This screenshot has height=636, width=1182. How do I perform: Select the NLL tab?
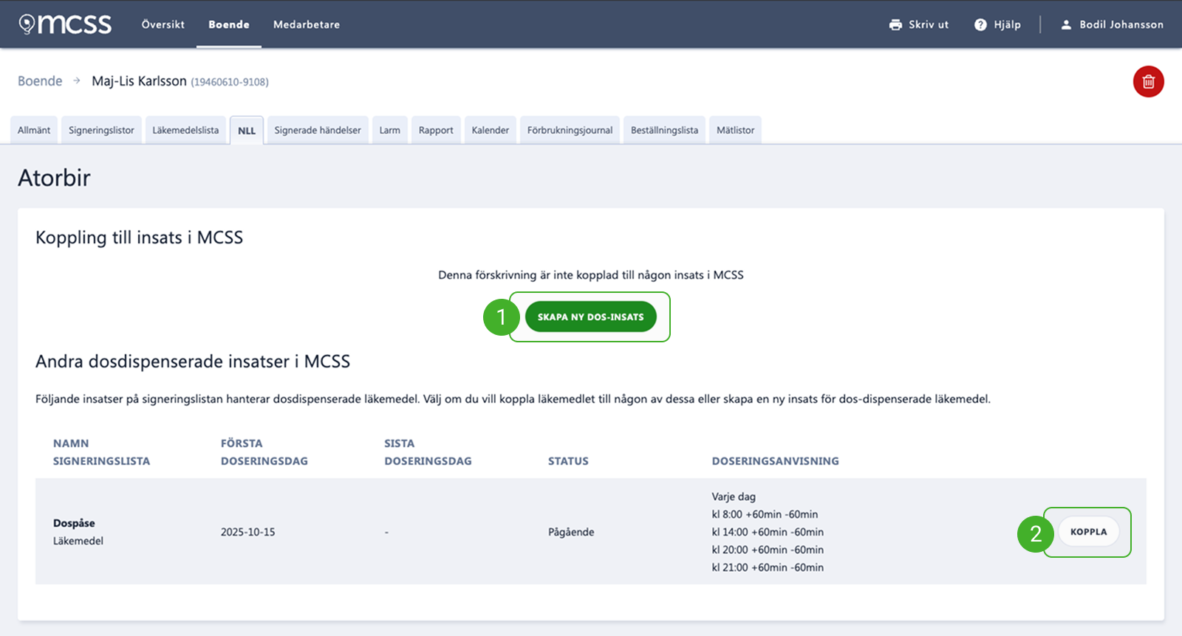(x=247, y=130)
